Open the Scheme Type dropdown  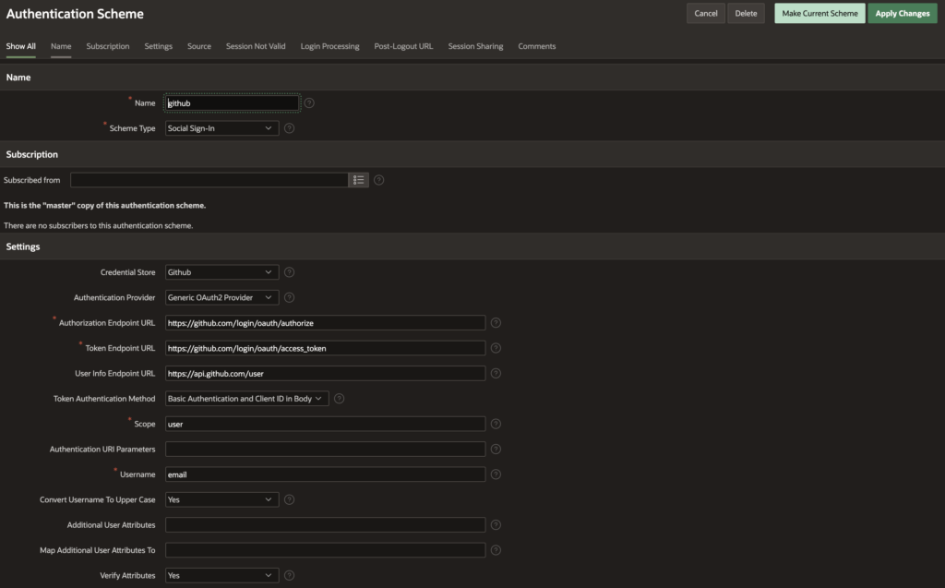[x=221, y=128]
